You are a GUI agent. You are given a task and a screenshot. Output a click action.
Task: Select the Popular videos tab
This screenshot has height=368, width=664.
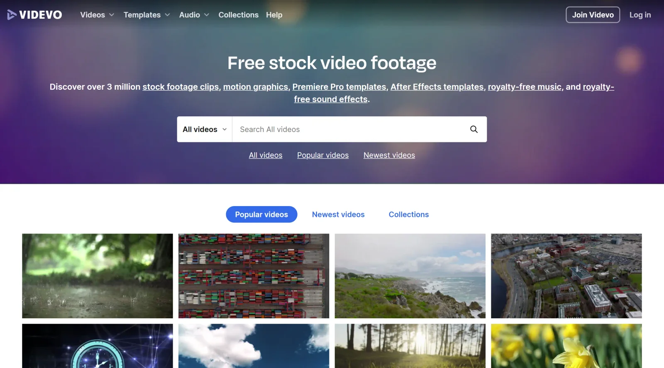coord(261,214)
